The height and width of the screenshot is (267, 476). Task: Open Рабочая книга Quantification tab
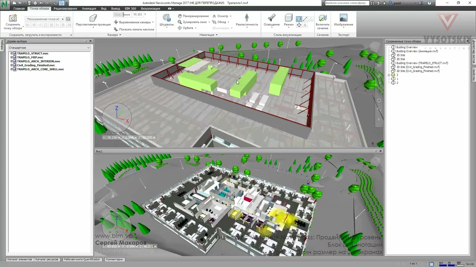pos(82,260)
